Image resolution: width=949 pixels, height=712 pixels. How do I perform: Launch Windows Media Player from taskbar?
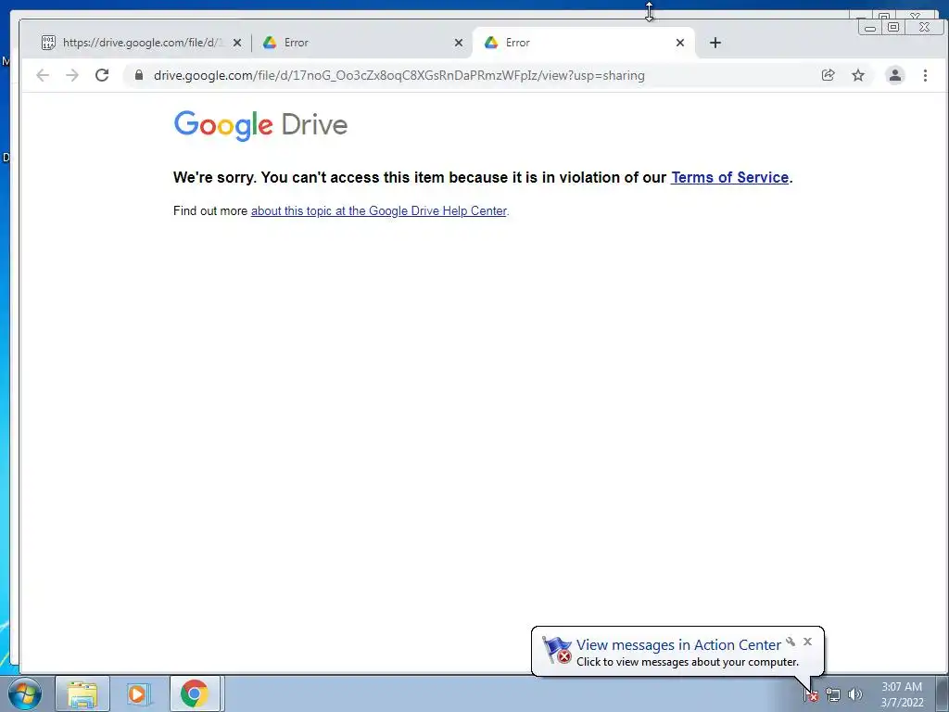[x=138, y=693]
